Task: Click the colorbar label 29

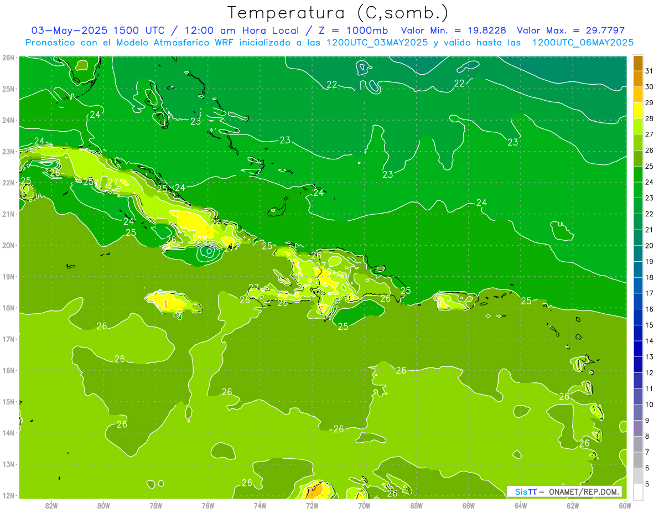Action: (x=650, y=102)
